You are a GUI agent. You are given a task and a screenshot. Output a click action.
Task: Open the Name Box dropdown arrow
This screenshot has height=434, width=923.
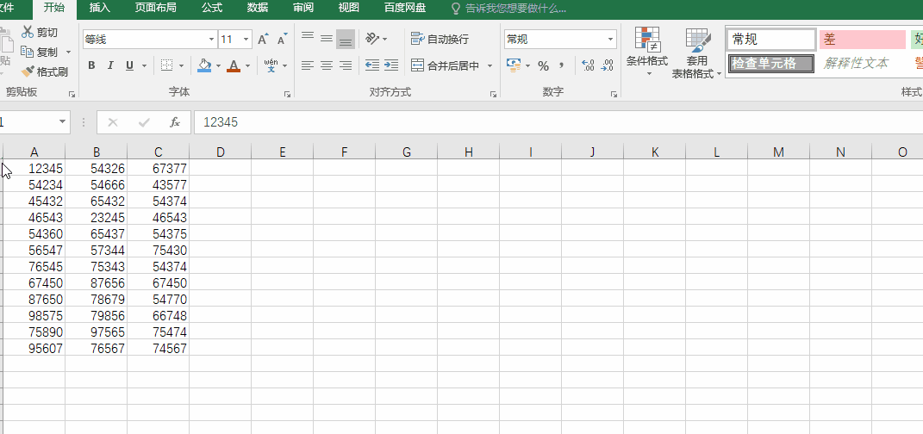coord(62,121)
